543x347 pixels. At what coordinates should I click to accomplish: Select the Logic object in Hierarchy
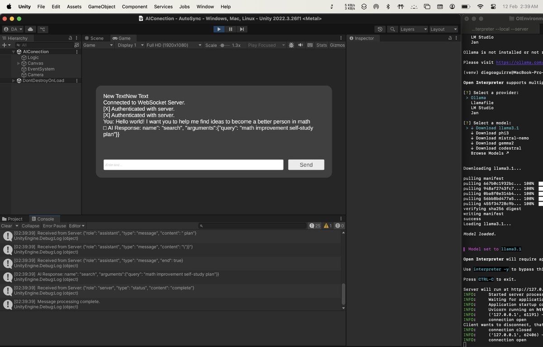tap(33, 58)
